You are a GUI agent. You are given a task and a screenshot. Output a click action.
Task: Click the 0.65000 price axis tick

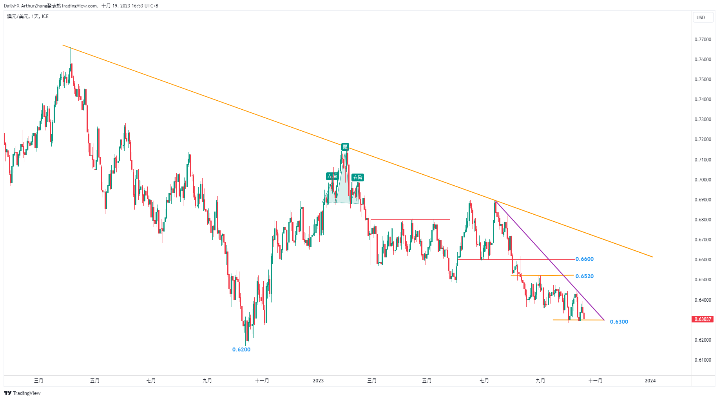tap(703, 280)
